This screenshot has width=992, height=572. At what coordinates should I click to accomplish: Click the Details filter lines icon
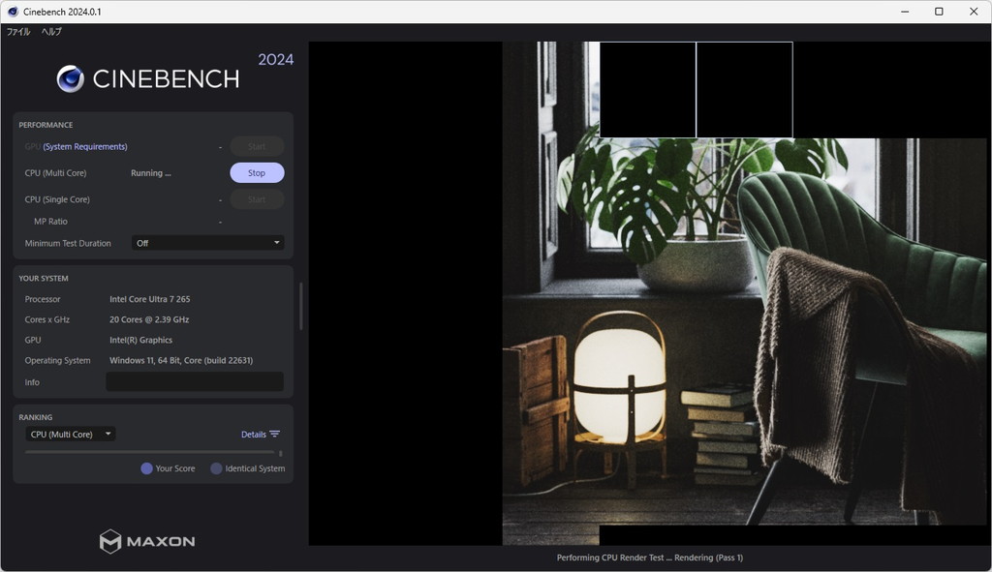pos(274,435)
